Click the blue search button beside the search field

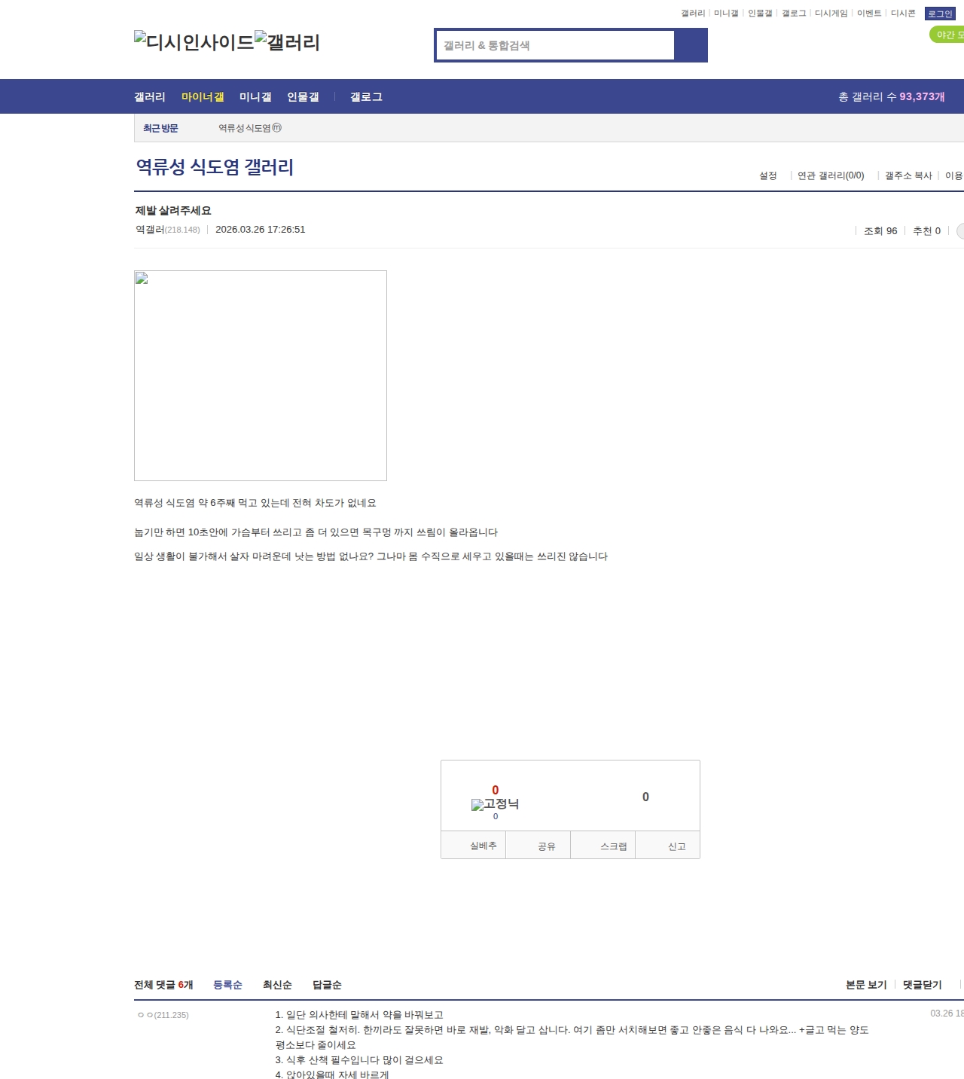691,45
